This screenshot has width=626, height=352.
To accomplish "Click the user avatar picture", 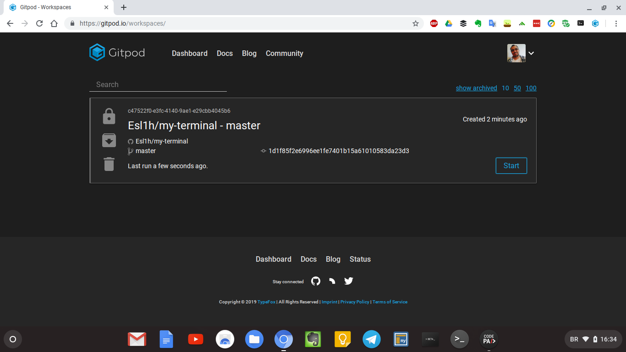I will click(516, 53).
